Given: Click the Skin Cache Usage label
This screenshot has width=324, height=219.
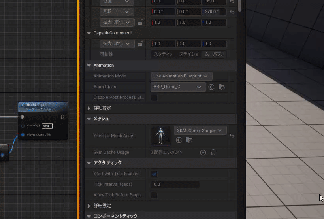Looking at the screenshot, I should pos(111,153).
